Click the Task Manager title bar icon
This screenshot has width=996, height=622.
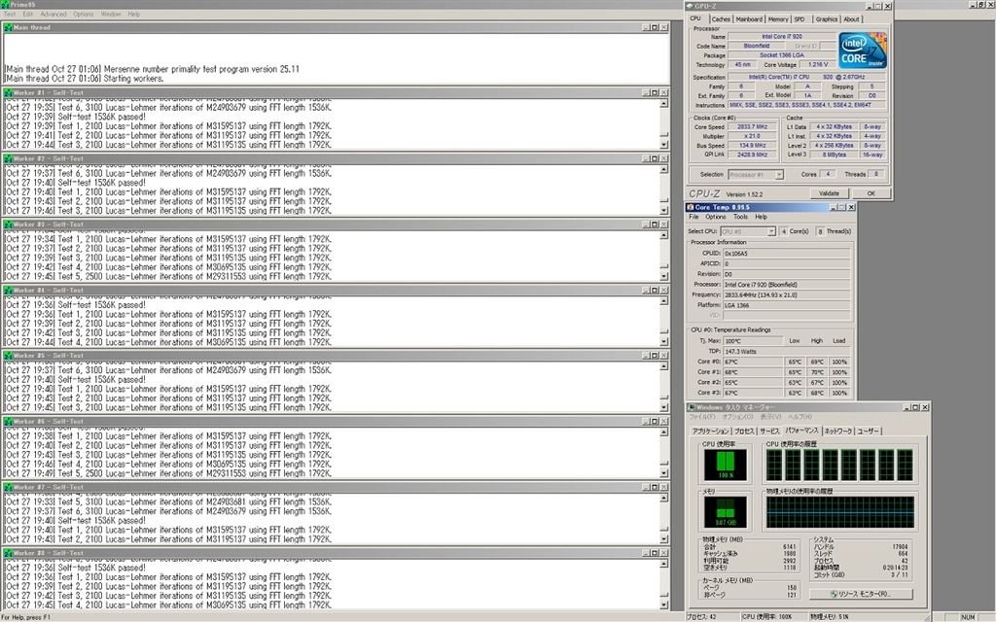click(692, 406)
